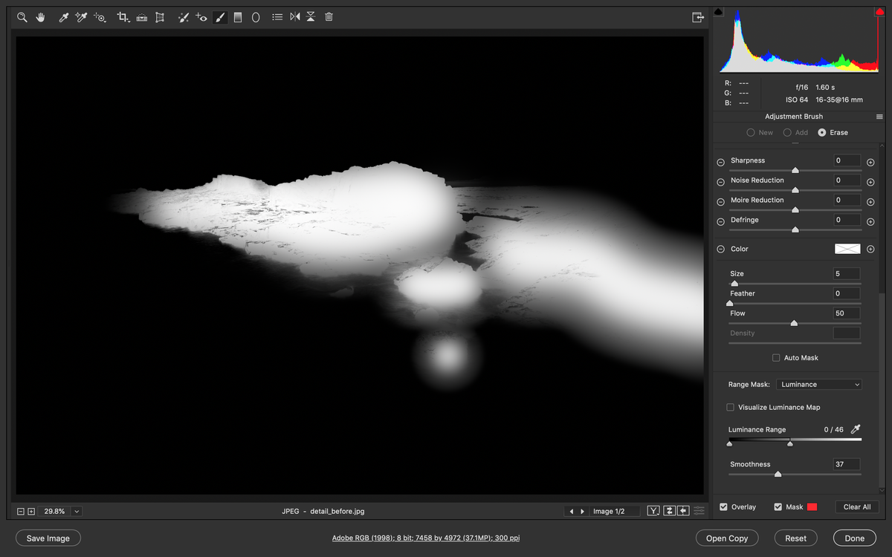Screen dimensions: 892x557
Task: Open the Adjustment Brush panel menu
Action: click(x=879, y=116)
